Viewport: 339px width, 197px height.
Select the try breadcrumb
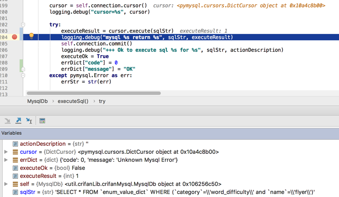pos(102,101)
